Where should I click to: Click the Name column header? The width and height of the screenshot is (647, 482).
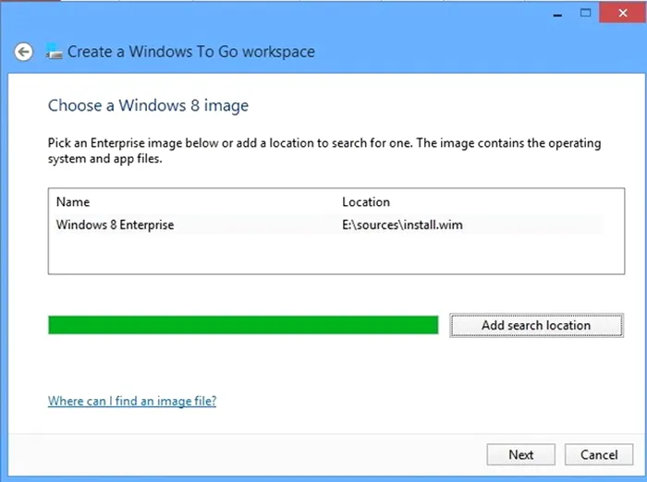click(x=73, y=201)
